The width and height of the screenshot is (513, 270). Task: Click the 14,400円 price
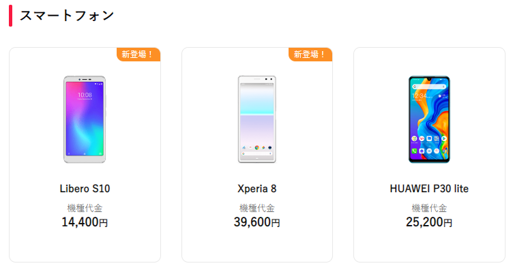click(85, 222)
